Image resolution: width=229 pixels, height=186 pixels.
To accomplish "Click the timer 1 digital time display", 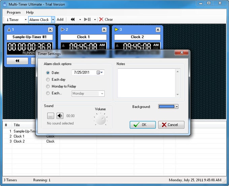I will [x=30, y=47].
